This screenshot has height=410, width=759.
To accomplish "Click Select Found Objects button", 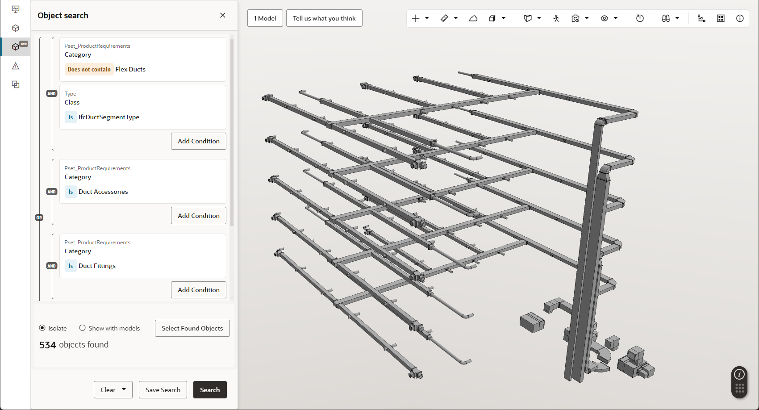I will (x=192, y=328).
